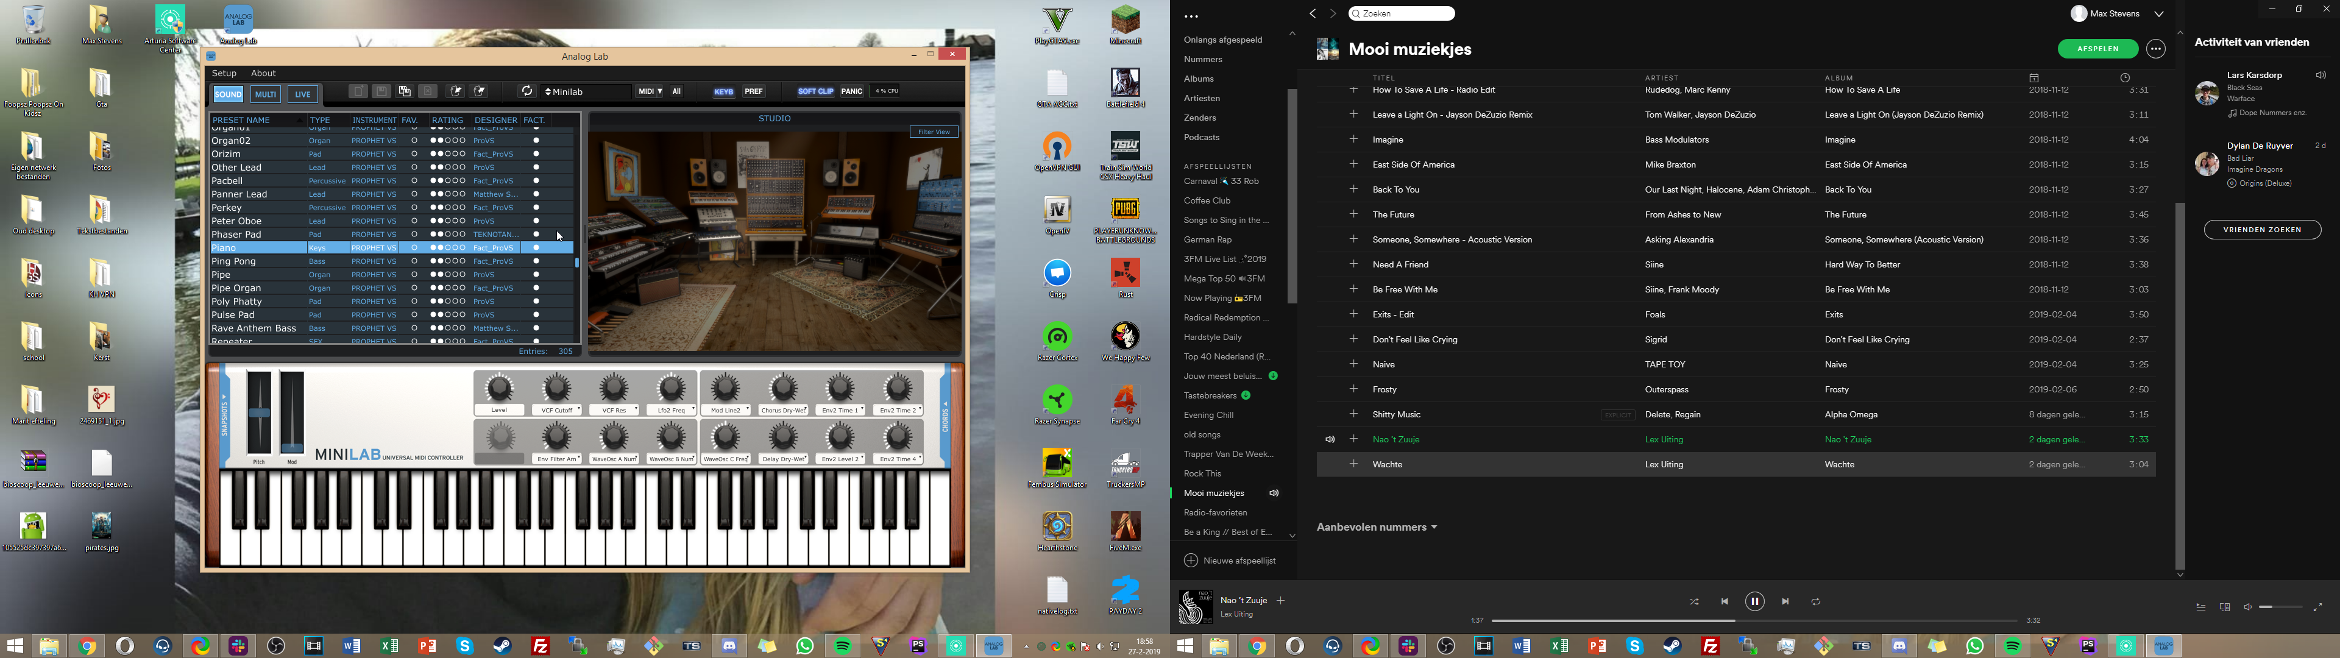Toggle the KEYB keyboard view button

point(724,92)
